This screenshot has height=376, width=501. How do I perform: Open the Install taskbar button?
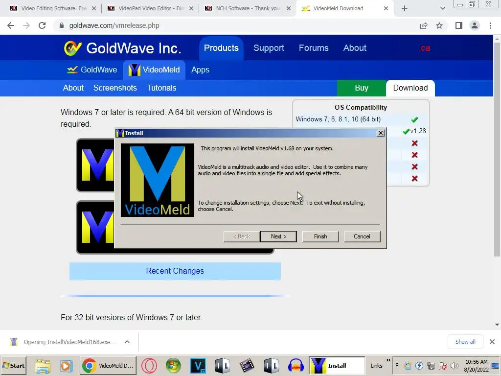coord(337,366)
